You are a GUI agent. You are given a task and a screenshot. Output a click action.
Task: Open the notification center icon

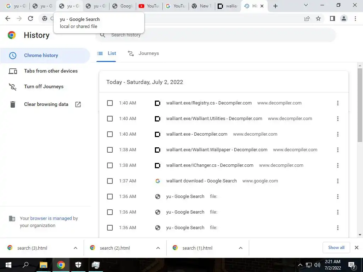(352, 266)
